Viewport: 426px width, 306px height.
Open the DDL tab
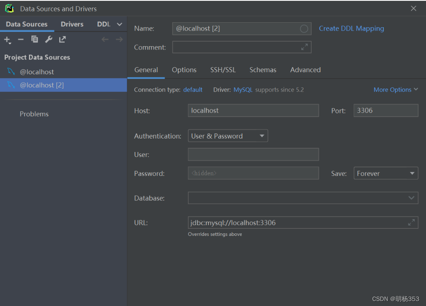pyautogui.click(x=104, y=24)
